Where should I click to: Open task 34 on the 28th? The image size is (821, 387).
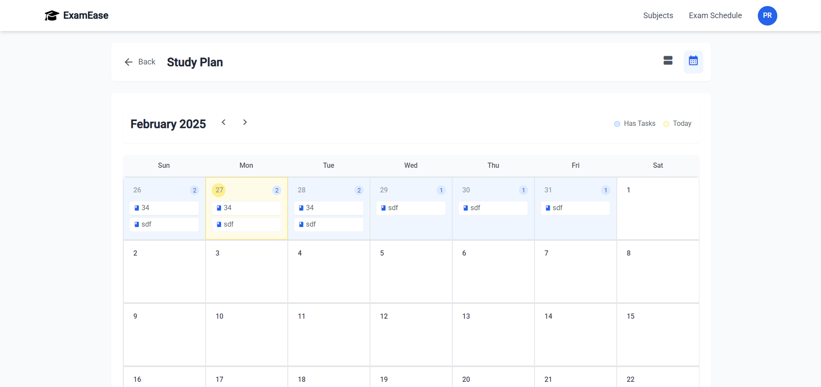coord(328,208)
